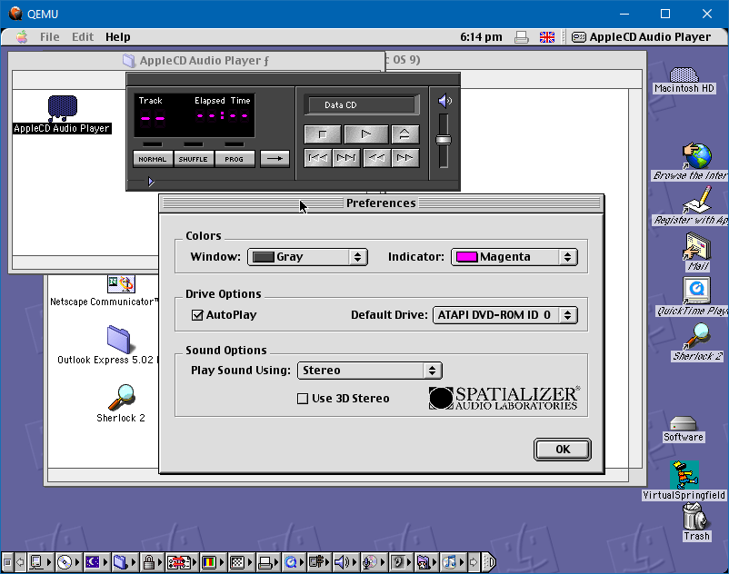
Task: Skip to next track in CD player
Action: (x=345, y=158)
